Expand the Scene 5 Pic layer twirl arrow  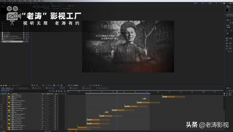click(7, 110)
